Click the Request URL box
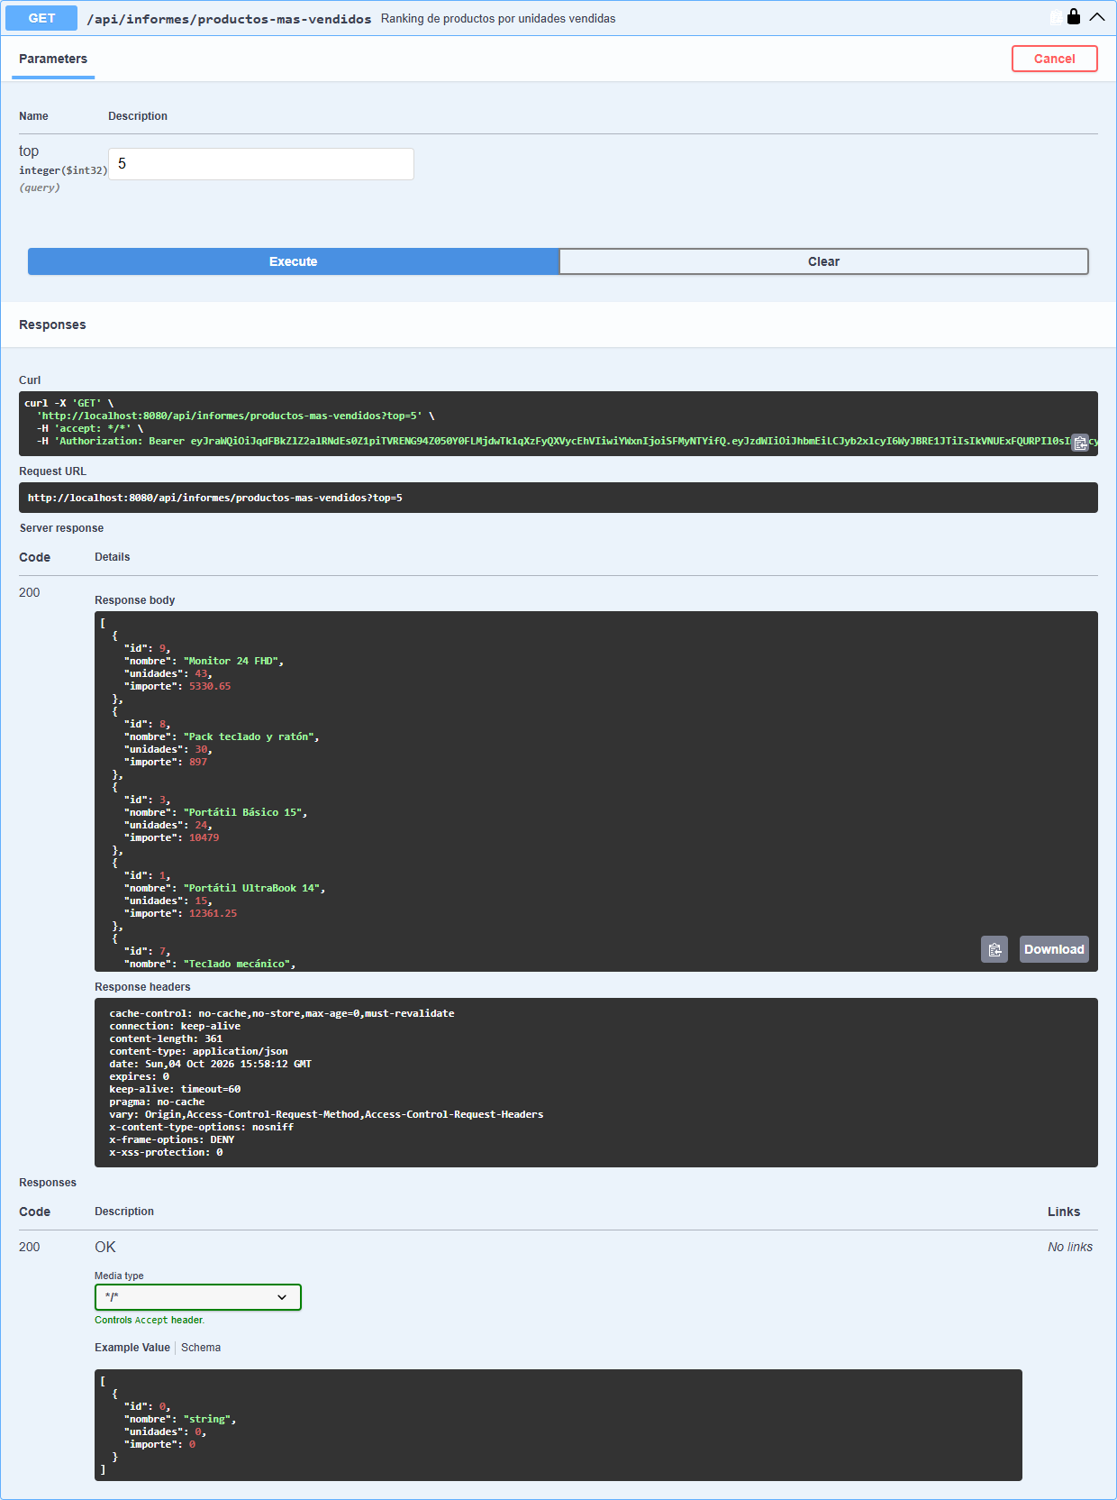Screen dimensions: 1117x1500 click(x=558, y=498)
